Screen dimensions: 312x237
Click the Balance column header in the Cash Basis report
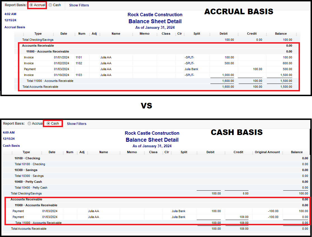(x=297, y=152)
